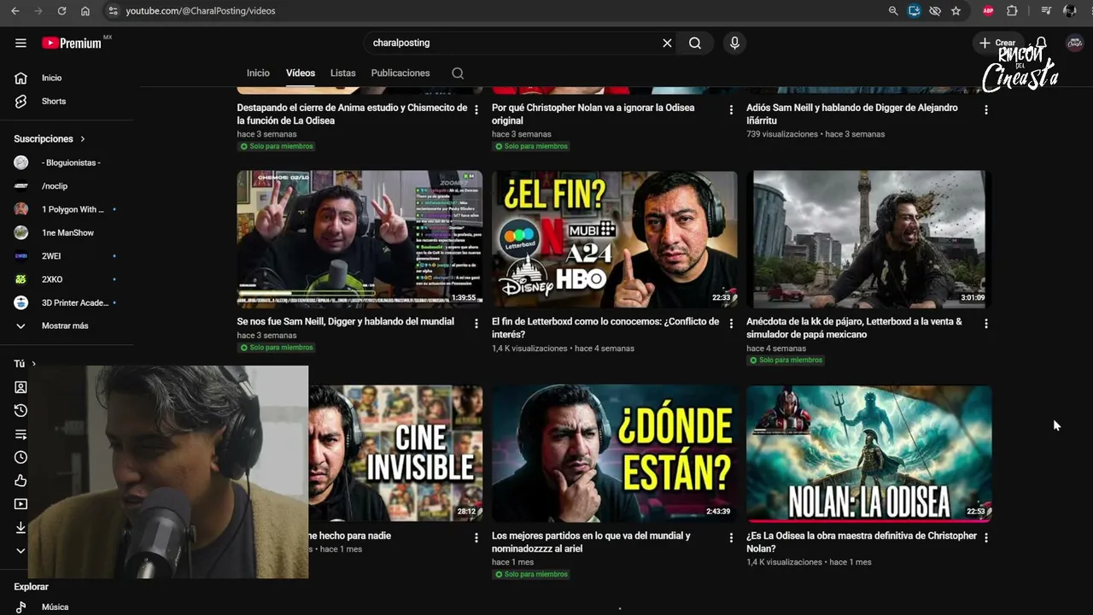Open the browser profile avatar

[x=1070, y=11]
